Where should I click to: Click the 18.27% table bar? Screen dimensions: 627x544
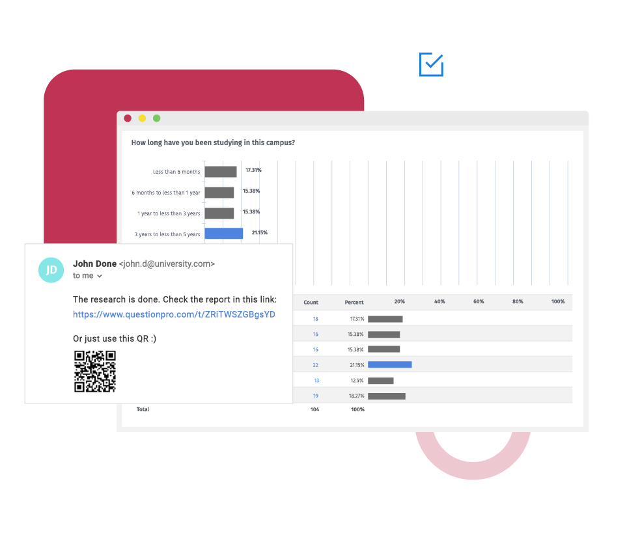386,396
